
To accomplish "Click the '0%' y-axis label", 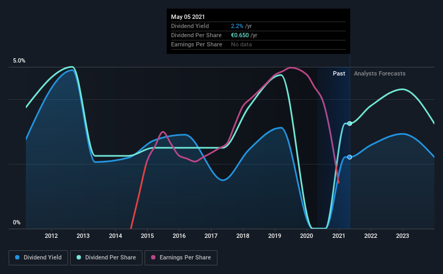I will (17, 223).
